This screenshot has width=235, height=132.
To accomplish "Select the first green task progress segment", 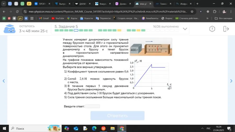I will [57, 30].
